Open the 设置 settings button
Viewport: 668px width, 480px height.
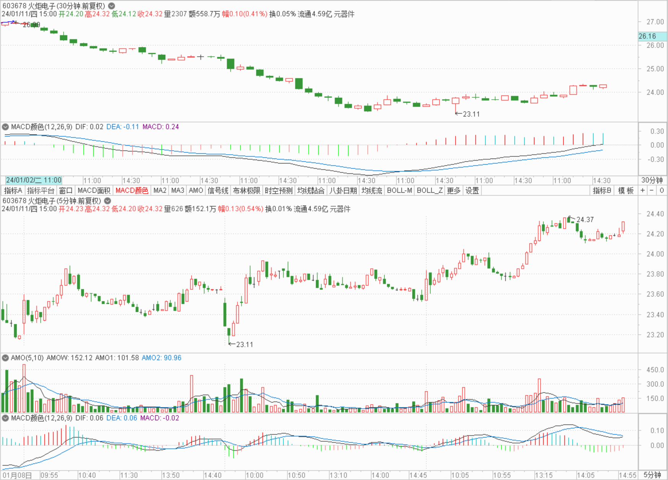472,191
